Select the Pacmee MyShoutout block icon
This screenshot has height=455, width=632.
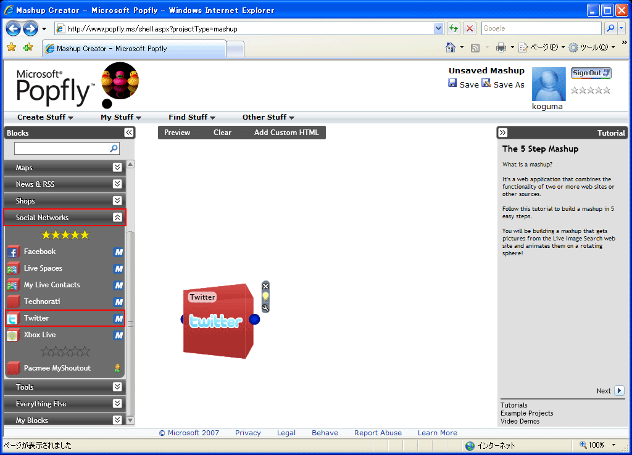[x=13, y=368]
